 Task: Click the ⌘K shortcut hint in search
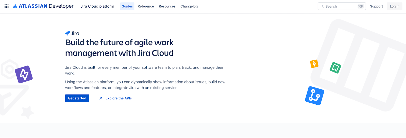361,6
